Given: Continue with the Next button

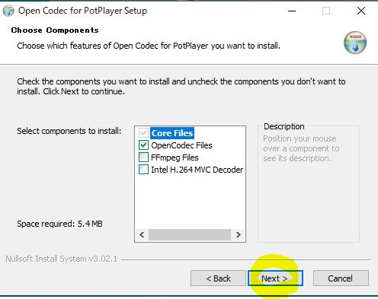Looking at the screenshot, I should (275, 278).
